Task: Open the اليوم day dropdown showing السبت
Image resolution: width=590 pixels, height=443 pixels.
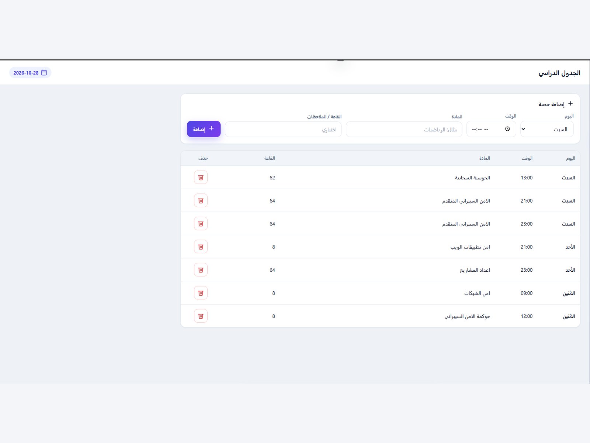Action: [x=547, y=129]
